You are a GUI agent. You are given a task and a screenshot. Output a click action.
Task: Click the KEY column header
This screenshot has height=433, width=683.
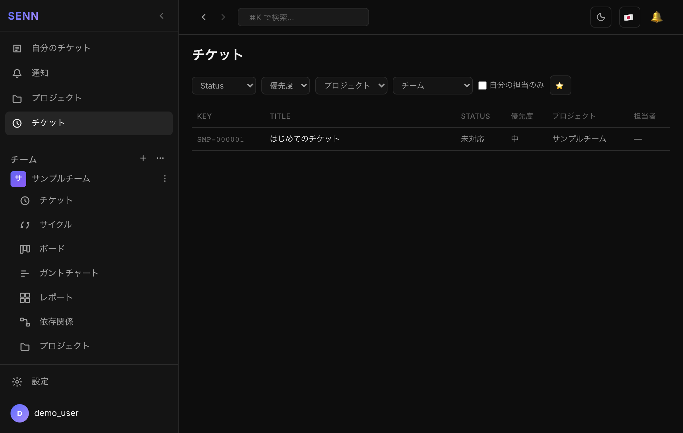[204, 116]
